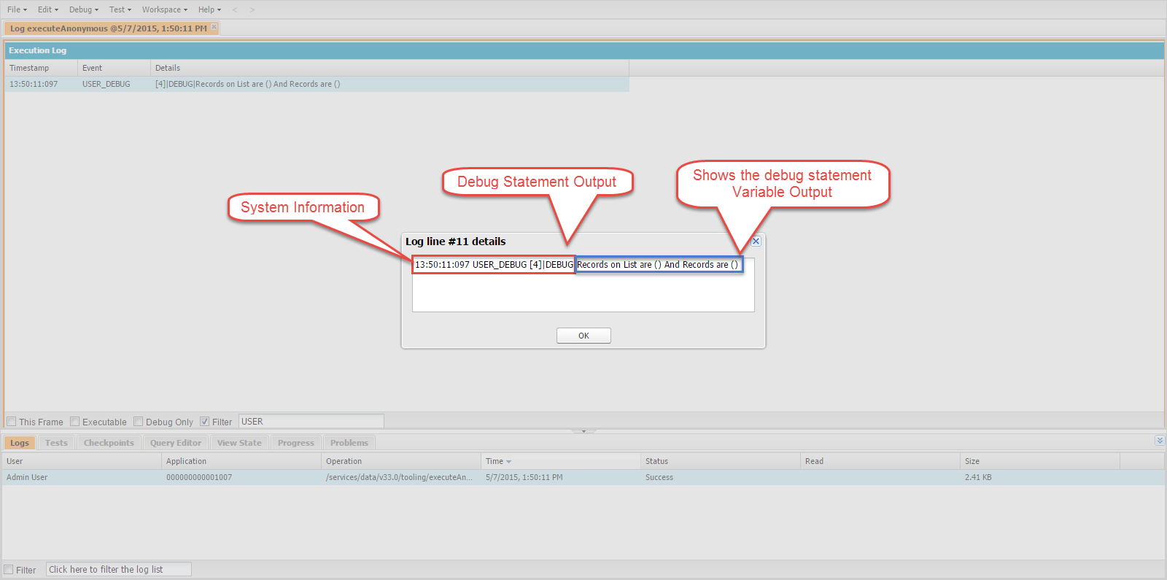
Task: Expand the Debug menu
Action: [84, 9]
